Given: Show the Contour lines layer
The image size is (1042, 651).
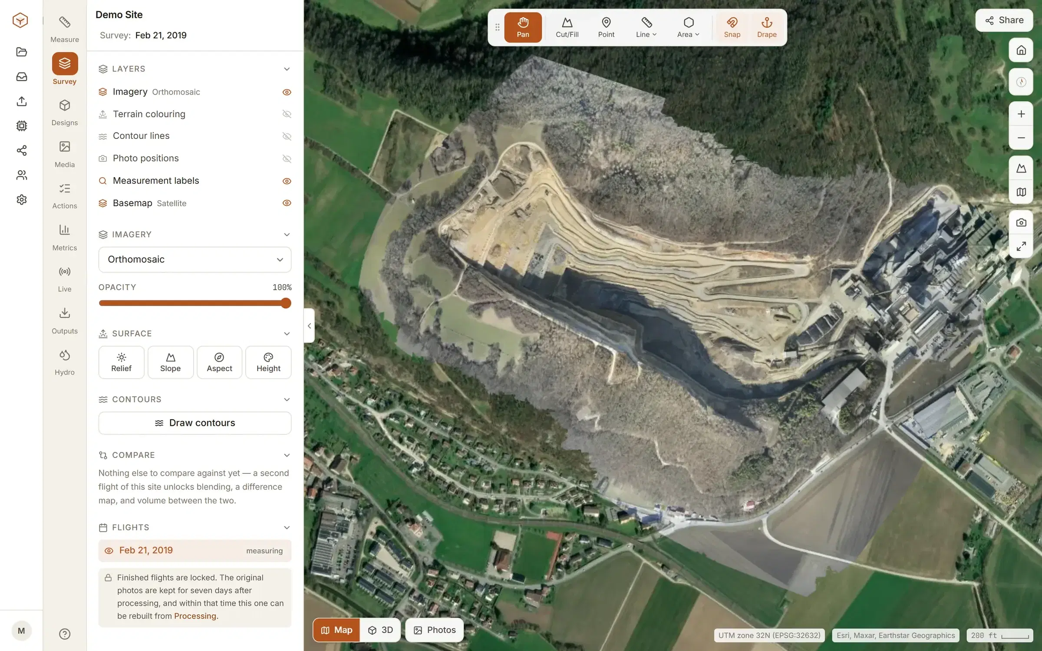Looking at the screenshot, I should pos(287,136).
